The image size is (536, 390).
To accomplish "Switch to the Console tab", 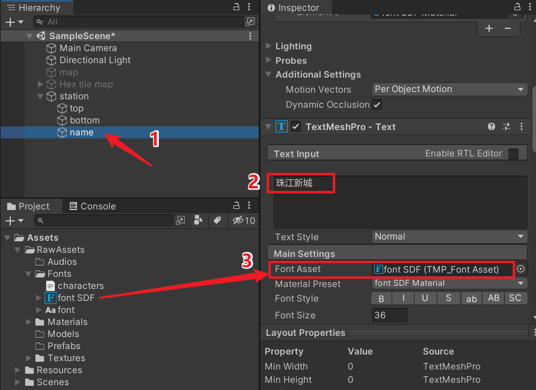I will tap(93, 206).
